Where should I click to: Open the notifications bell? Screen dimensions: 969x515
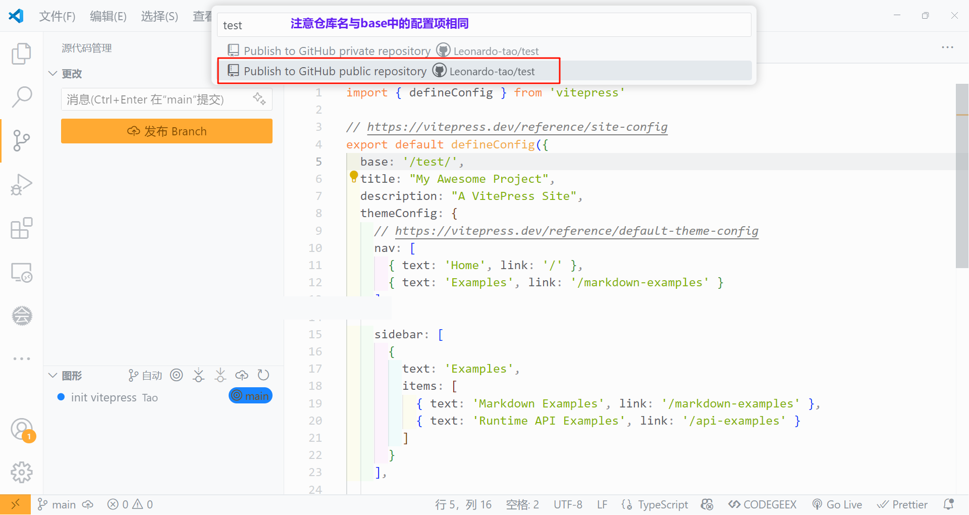tap(949, 504)
